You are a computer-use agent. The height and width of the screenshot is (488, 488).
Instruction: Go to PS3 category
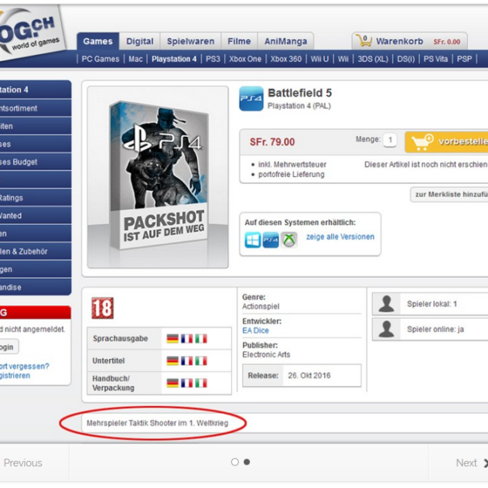(x=213, y=59)
